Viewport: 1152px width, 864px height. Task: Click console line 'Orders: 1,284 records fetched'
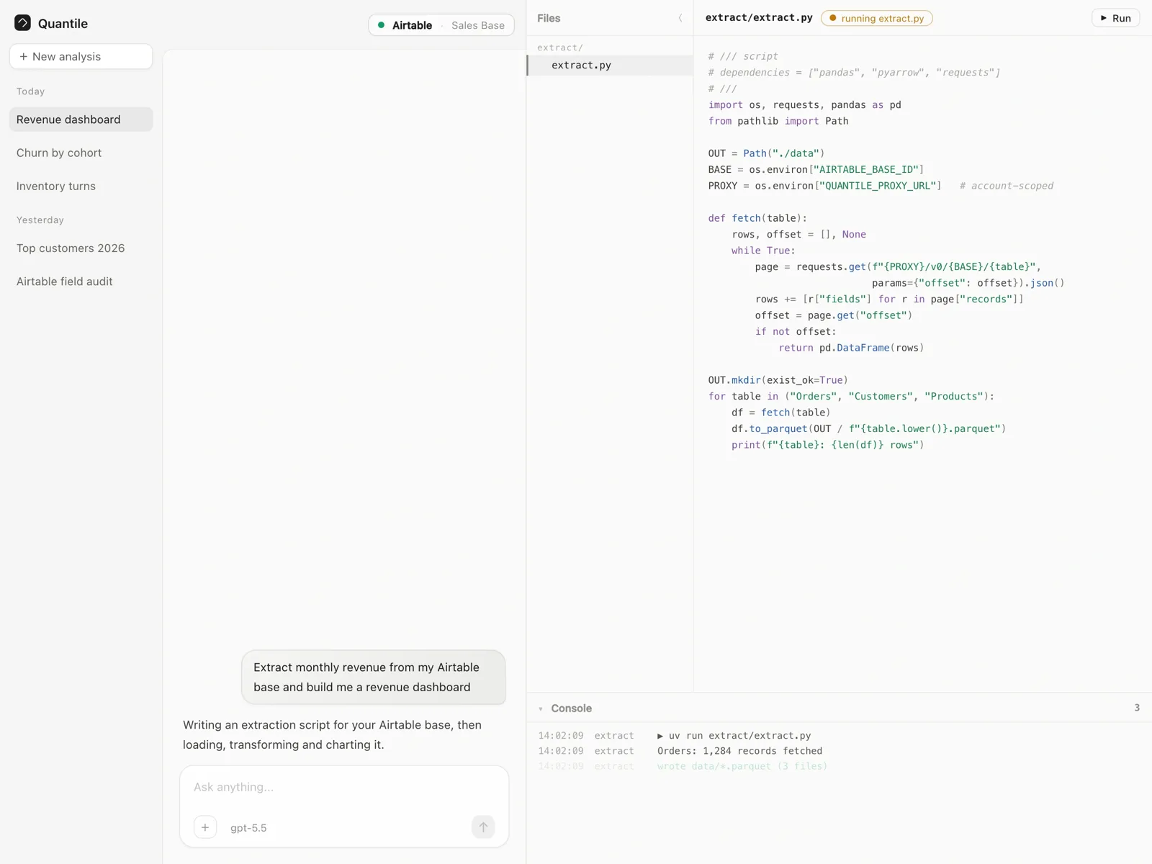[x=739, y=751]
